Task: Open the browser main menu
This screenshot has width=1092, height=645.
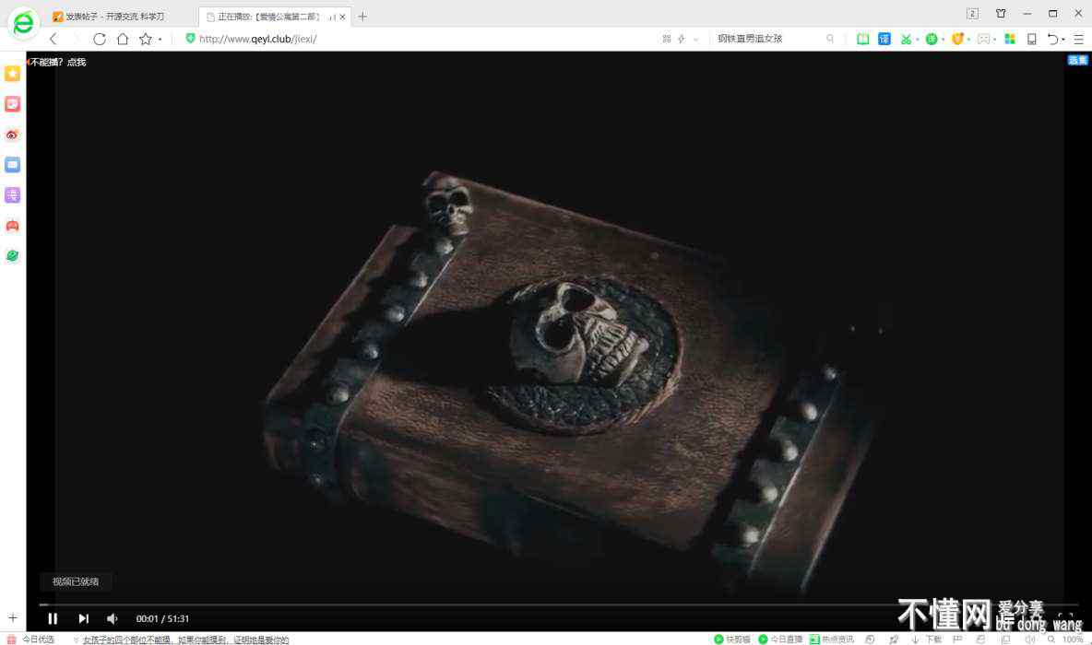Action: pos(1079,39)
